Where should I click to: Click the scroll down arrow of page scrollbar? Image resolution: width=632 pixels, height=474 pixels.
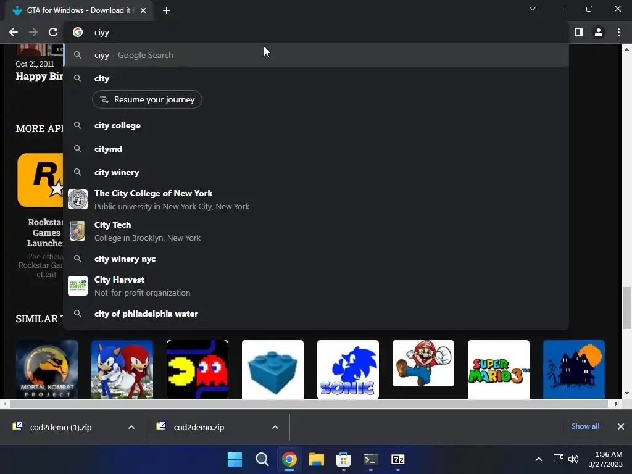point(626,393)
